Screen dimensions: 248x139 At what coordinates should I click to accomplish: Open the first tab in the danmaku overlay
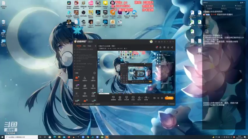210,9
